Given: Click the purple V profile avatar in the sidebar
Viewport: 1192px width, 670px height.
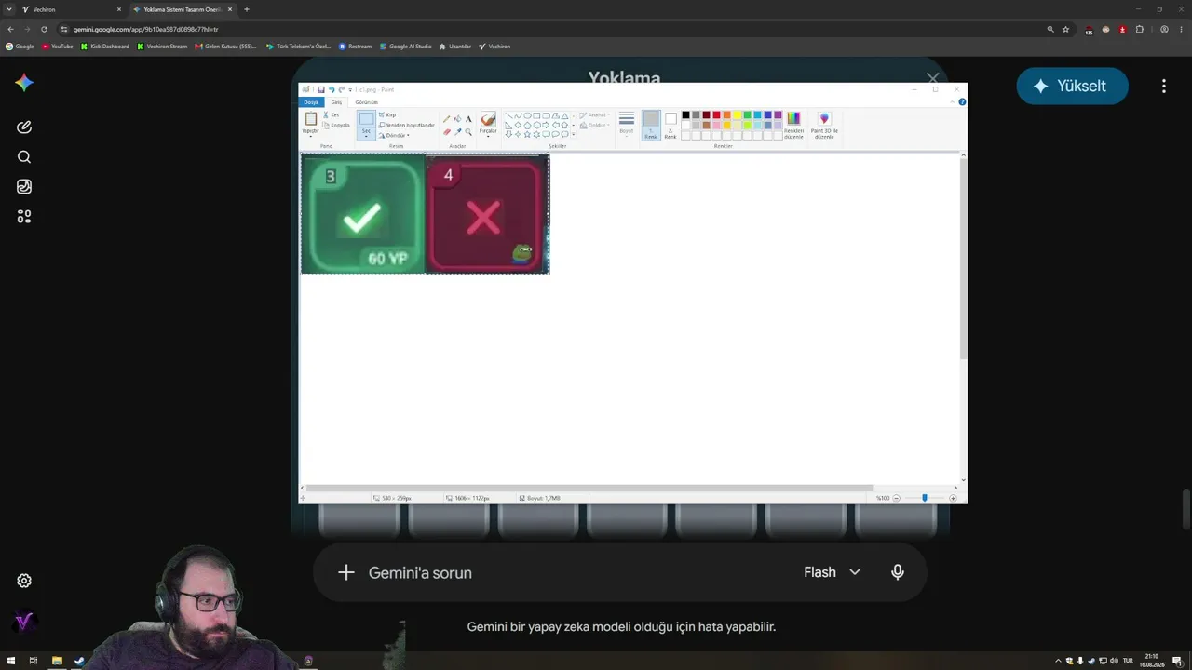Looking at the screenshot, I should (24, 621).
